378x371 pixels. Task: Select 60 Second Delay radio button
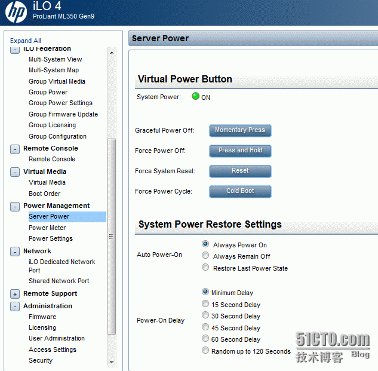point(205,338)
